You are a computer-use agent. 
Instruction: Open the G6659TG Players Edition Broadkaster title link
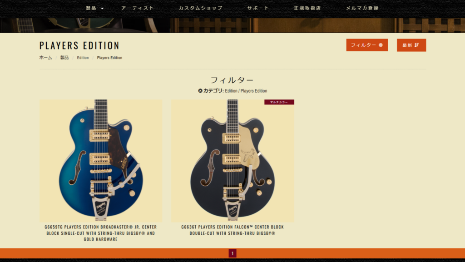click(x=101, y=233)
